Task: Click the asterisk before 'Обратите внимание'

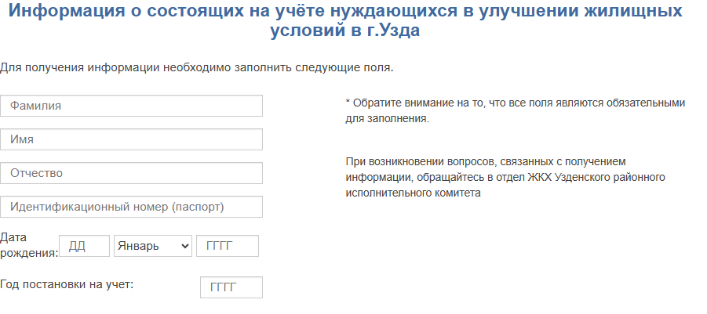Action: click(x=348, y=103)
